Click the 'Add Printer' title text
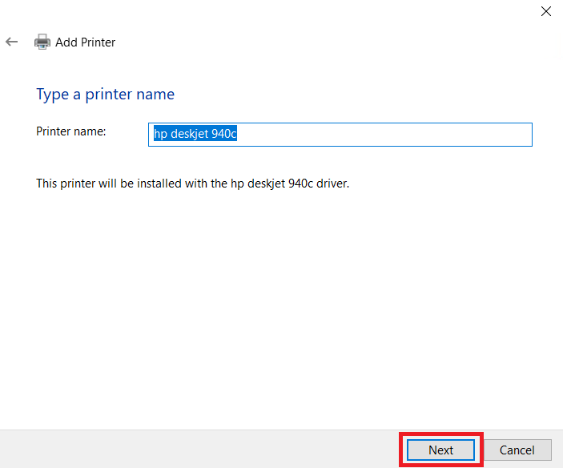The height and width of the screenshot is (468, 563). [85, 42]
